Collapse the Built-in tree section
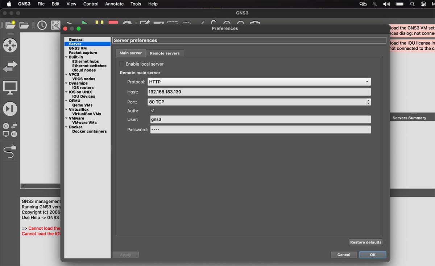 pos(66,57)
